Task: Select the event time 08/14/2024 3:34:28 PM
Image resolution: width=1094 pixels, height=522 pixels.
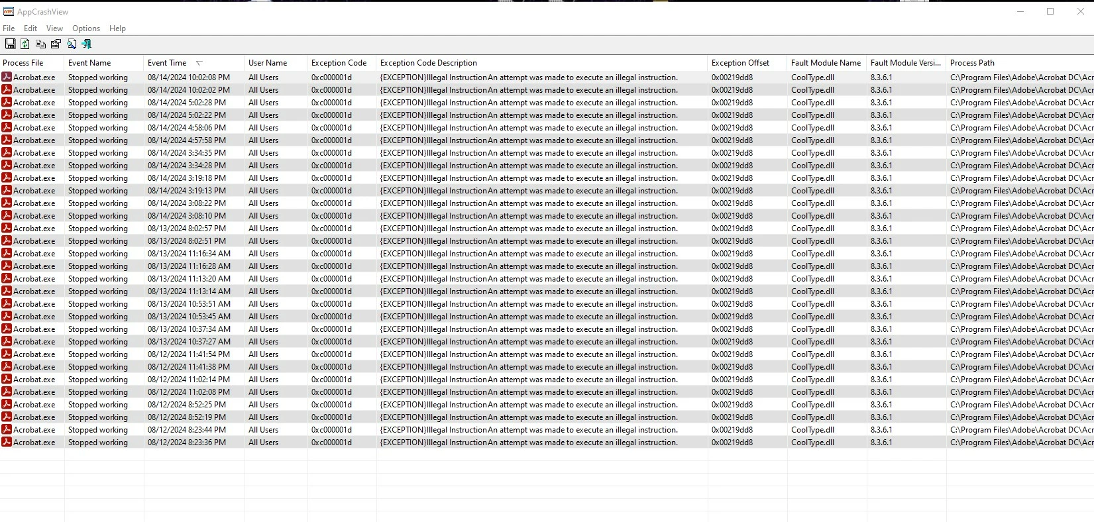Action: coord(187,166)
